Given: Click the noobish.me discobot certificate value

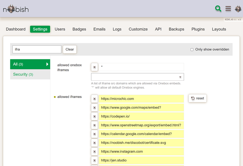Looking at the screenshot, I should tap(141, 143).
